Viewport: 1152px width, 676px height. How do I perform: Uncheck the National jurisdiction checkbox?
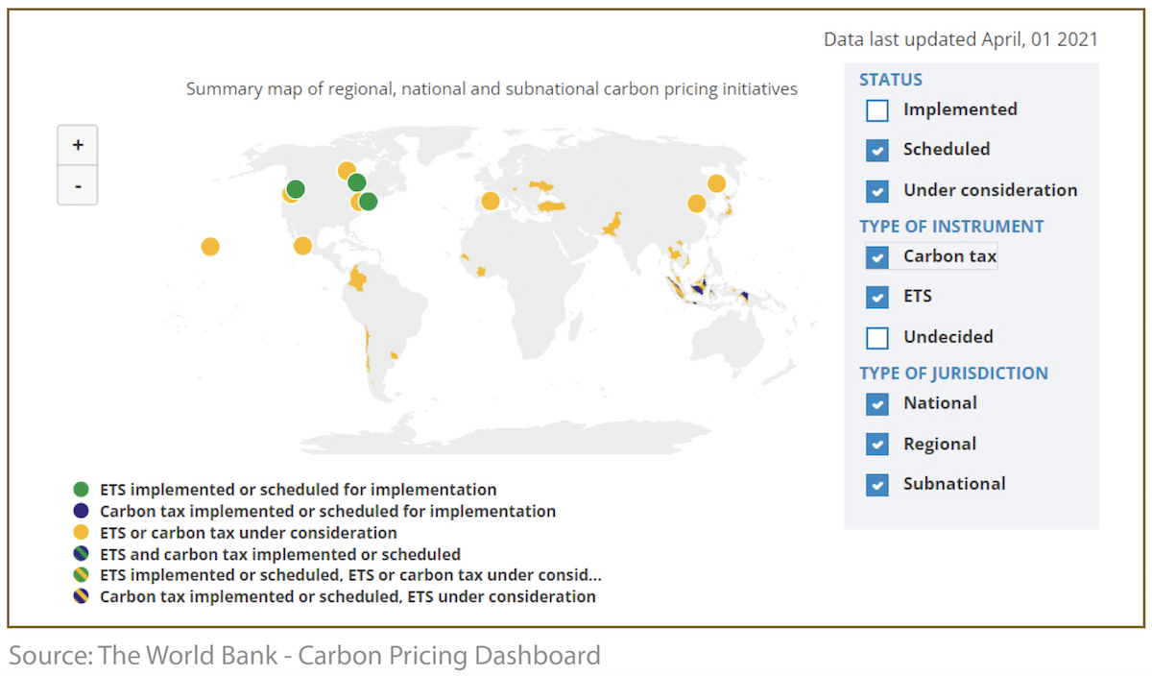click(876, 403)
